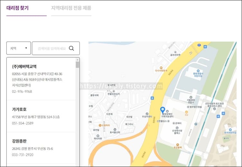Viewport: 242px width, 167px height.
Task: Click the 한울꼬마김치 map marker
Action: 114,91
